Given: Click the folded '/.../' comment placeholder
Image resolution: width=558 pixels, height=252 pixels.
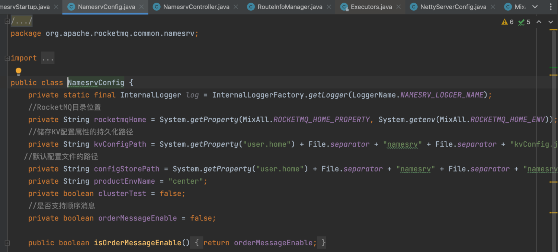Looking at the screenshot, I should (22, 21).
